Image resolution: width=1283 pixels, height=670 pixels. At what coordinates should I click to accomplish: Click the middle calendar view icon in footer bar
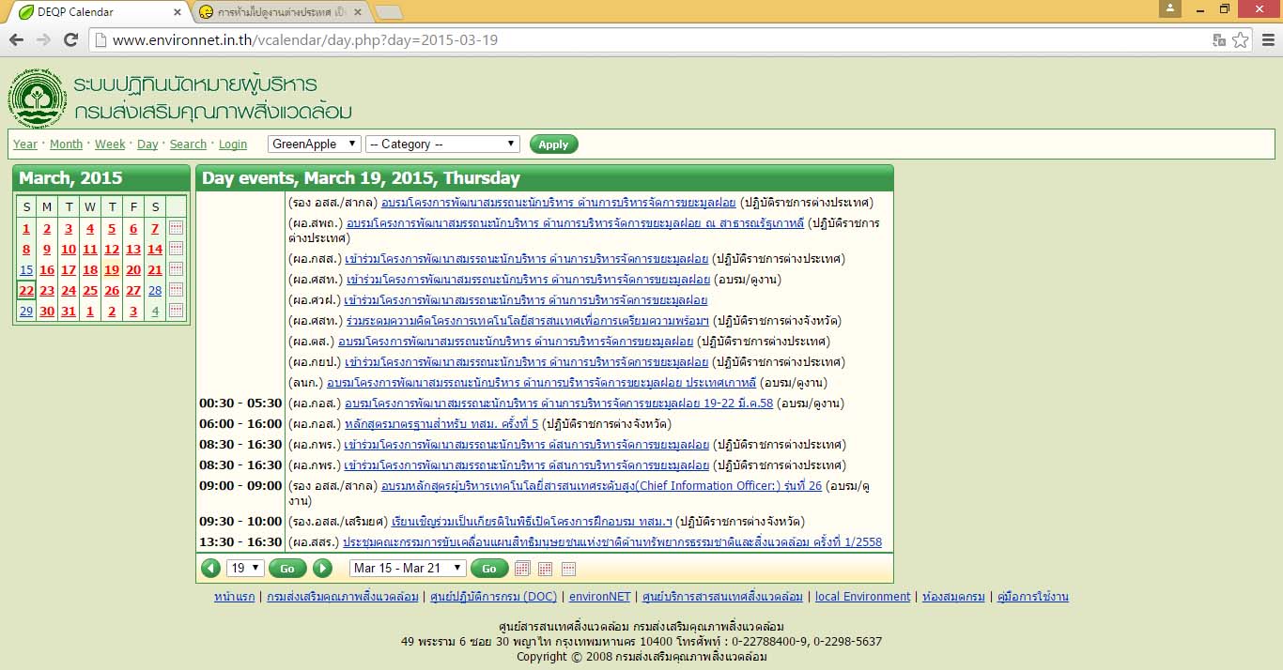tap(546, 568)
